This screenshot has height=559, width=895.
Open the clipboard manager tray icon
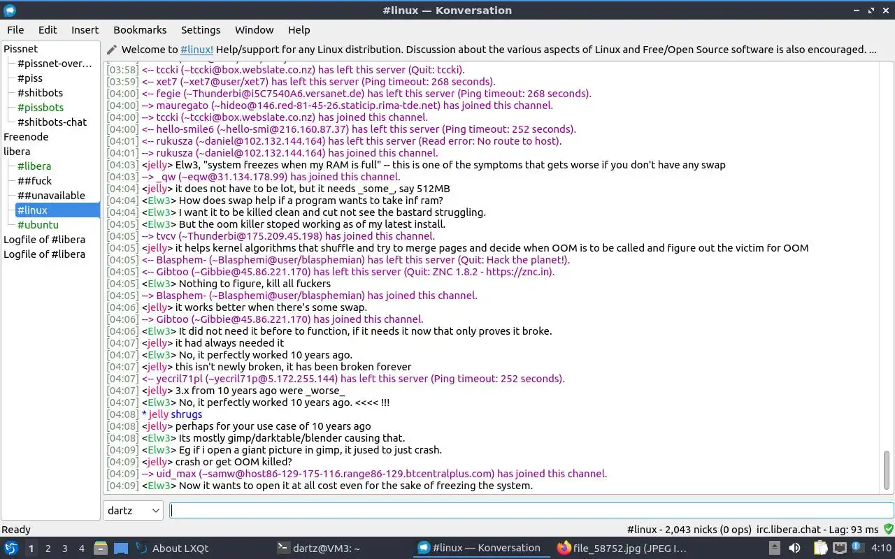tap(820, 548)
